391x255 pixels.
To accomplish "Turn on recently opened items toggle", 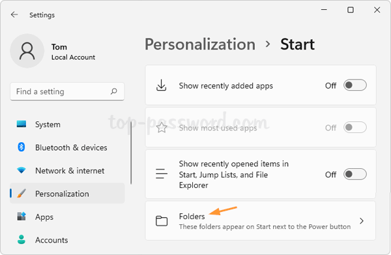I will coord(355,174).
